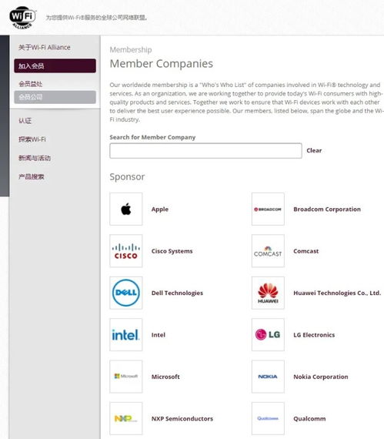Open the Nokia logo tile

[x=268, y=377]
